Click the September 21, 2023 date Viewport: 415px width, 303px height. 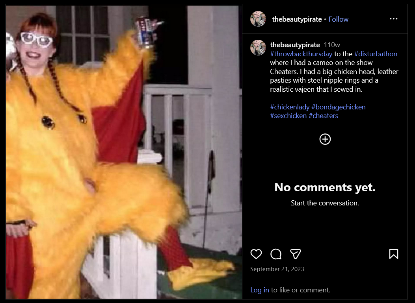277,269
